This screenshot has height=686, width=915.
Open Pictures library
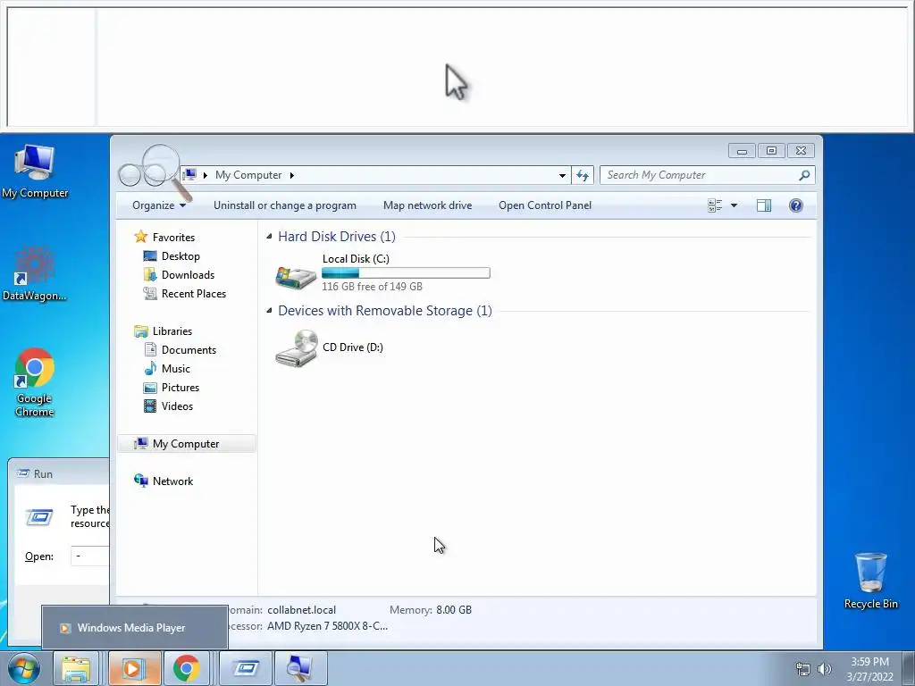point(180,388)
